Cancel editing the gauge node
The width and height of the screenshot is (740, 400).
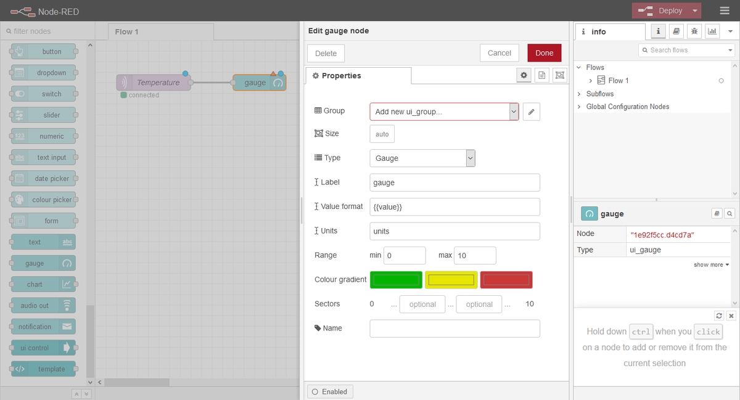[499, 53]
